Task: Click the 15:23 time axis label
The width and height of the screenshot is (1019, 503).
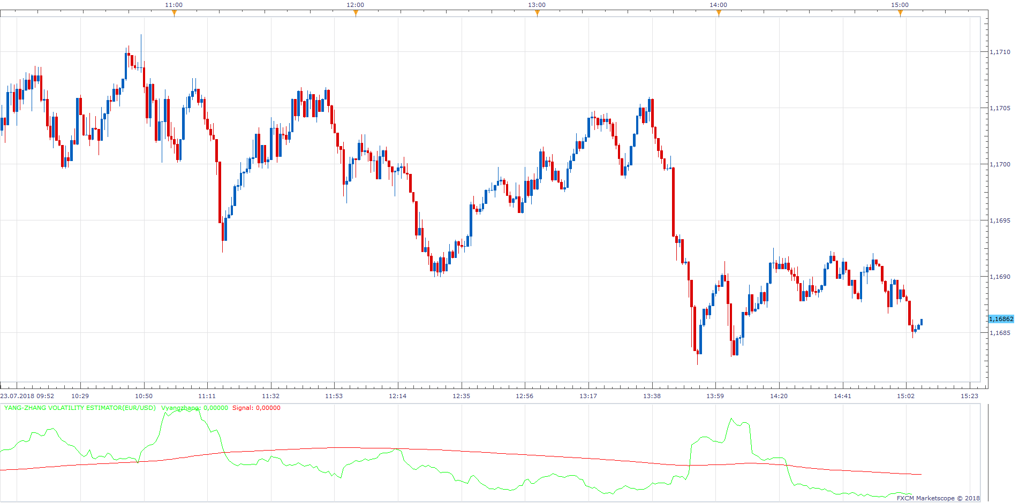Action: pos(969,396)
